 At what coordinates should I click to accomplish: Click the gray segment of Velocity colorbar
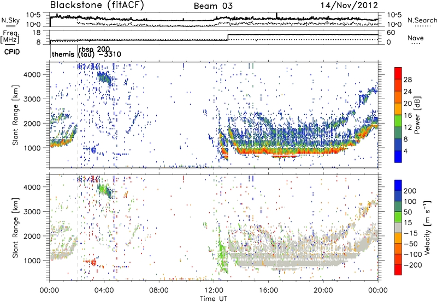[398, 228]
